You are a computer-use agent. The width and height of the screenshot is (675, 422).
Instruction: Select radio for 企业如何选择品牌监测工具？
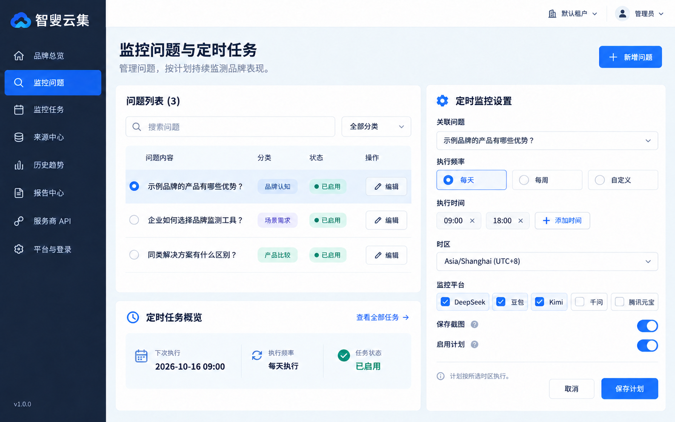(134, 220)
